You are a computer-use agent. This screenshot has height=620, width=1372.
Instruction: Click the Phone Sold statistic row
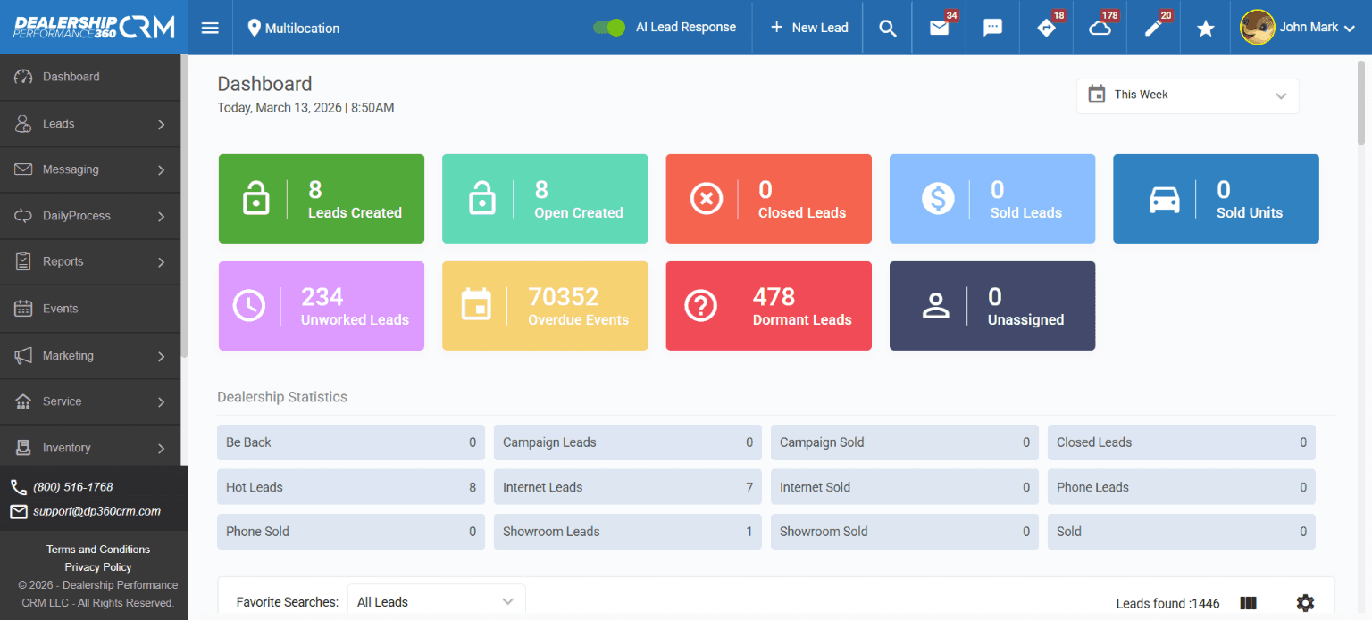tap(351, 532)
